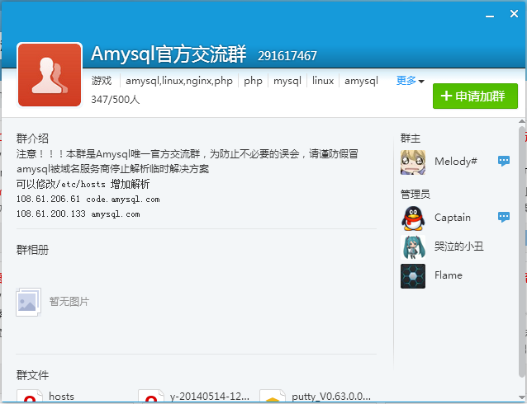527x404 pixels.
Task: Click Captain's penguin avatar
Action: (x=413, y=218)
